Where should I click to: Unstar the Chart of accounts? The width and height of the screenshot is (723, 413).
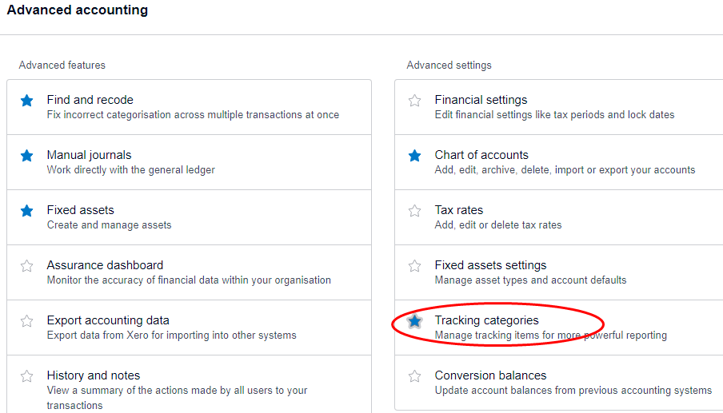[x=414, y=156]
